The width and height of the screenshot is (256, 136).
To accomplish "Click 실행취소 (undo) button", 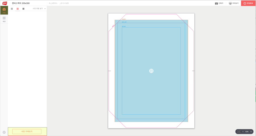I will pos(53,3).
